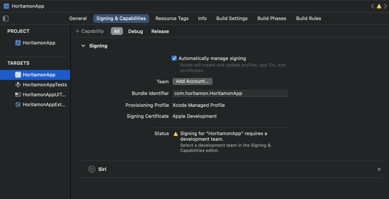The height and width of the screenshot is (199, 389).
Task: Go to the next issue with the right chevron
Action: pyautogui.click(x=385, y=6)
